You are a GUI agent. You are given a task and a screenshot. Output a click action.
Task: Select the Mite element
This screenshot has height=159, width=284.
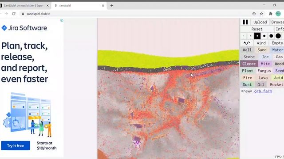point(265,64)
